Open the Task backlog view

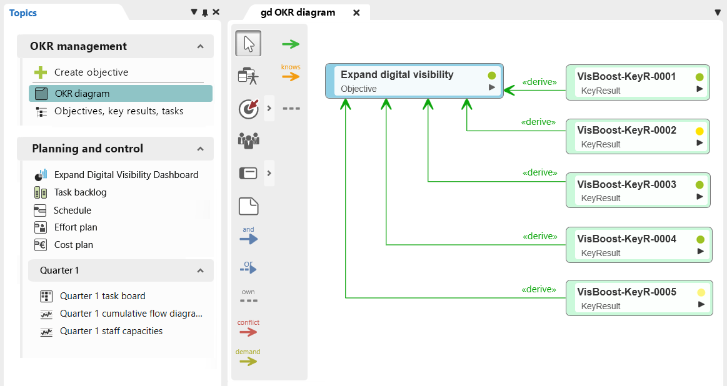80,192
